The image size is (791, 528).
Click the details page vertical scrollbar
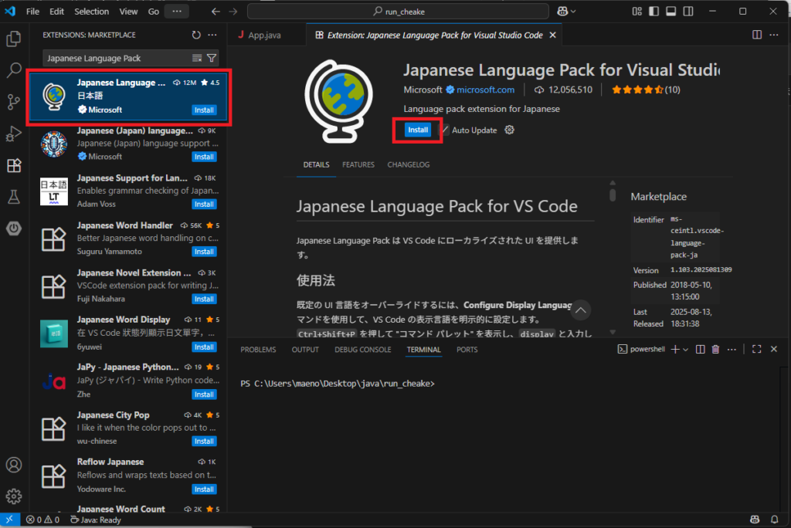tap(613, 195)
